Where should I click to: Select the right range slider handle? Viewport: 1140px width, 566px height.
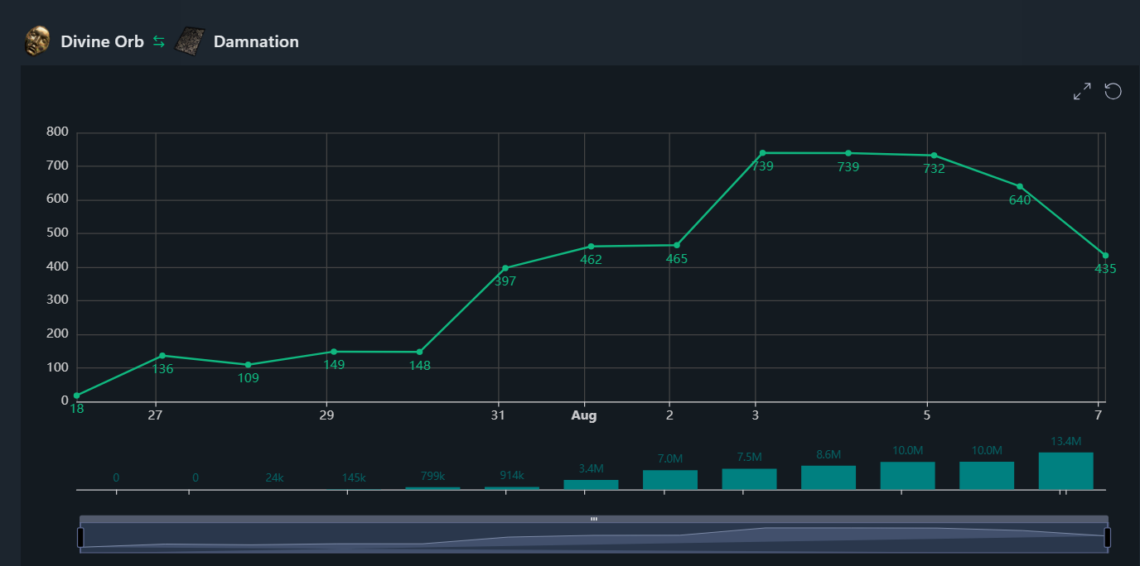[1108, 538]
